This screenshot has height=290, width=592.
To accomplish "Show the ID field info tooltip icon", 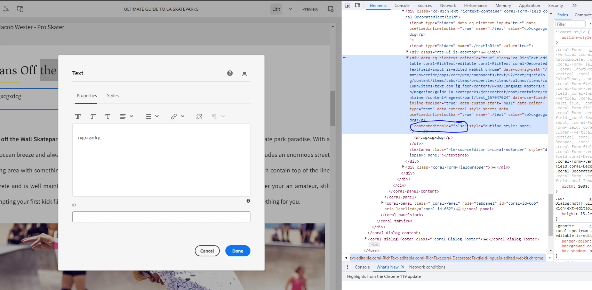I will [248, 201].
